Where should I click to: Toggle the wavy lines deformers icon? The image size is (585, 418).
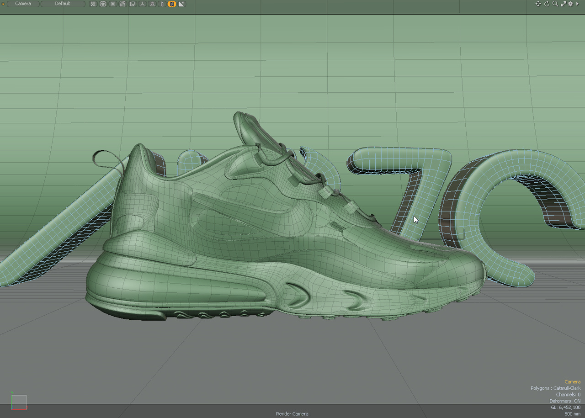[x=122, y=4]
